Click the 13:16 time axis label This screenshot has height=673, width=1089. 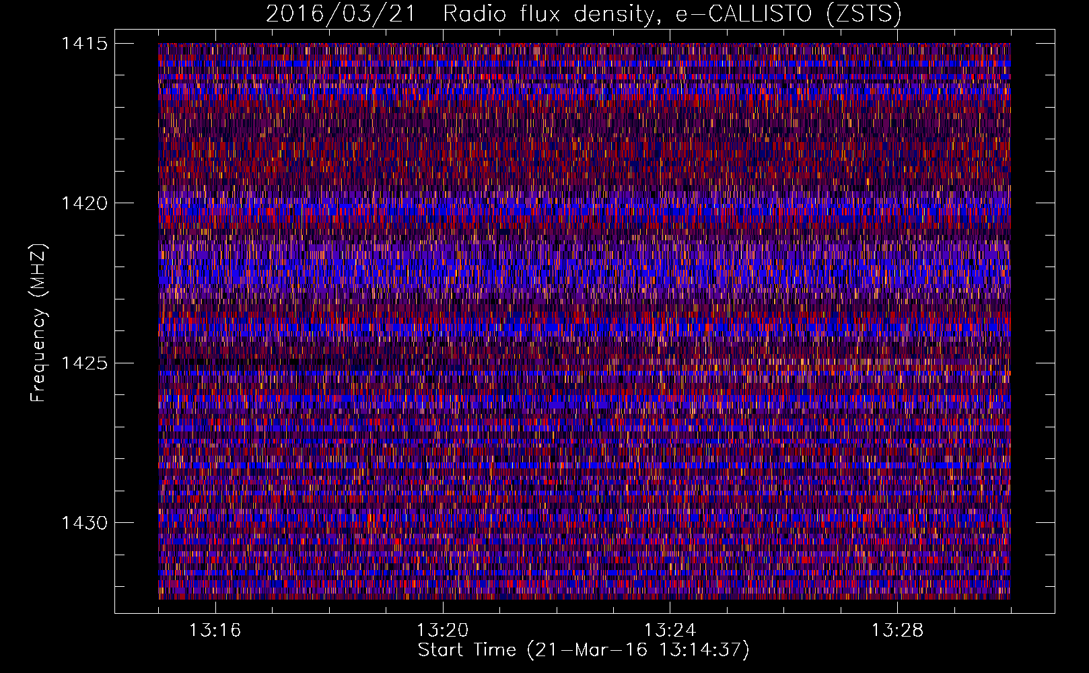pos(215,631)
